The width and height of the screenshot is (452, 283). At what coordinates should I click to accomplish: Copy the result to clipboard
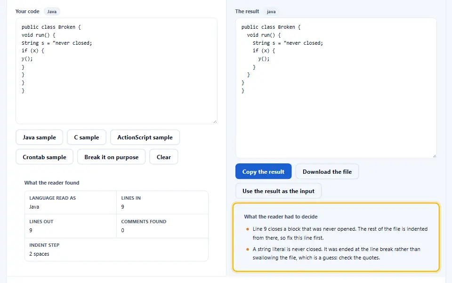(264, 172)
